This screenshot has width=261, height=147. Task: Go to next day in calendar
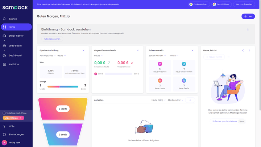(x=249, y=50)
